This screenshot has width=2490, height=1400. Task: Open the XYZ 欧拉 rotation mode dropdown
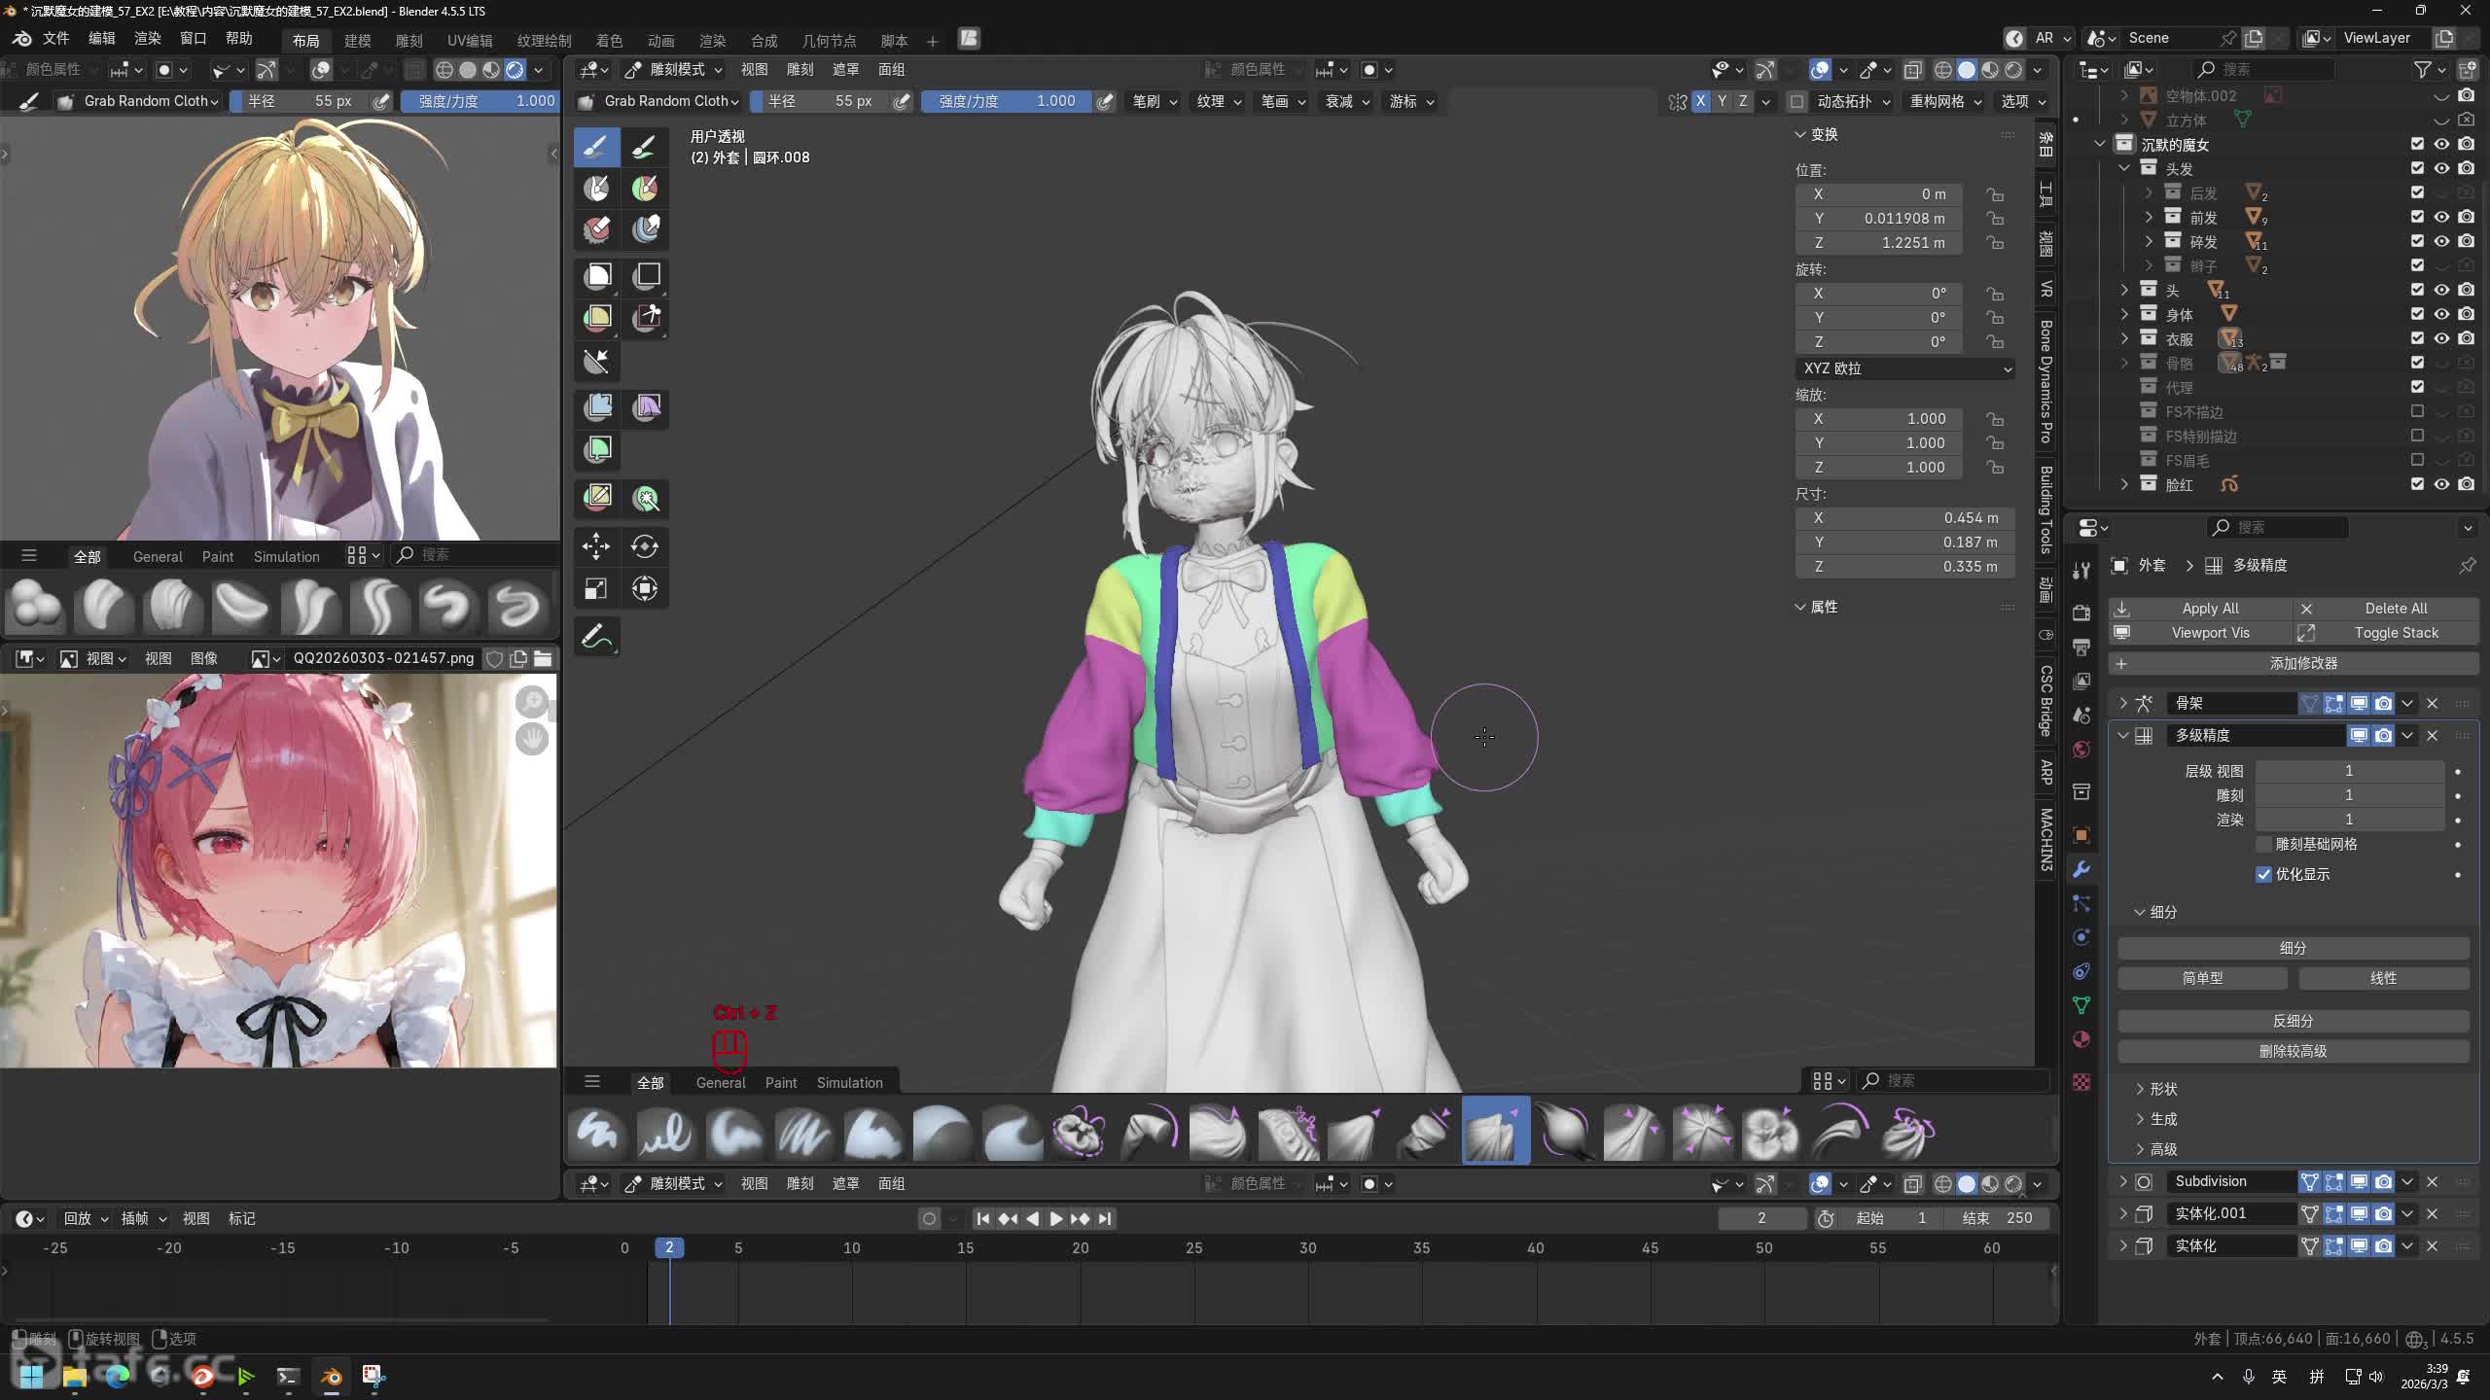1904,368
